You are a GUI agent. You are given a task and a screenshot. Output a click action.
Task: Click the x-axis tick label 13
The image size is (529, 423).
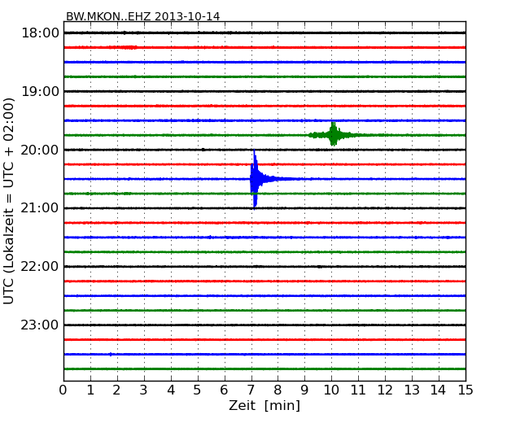[412, 390]
